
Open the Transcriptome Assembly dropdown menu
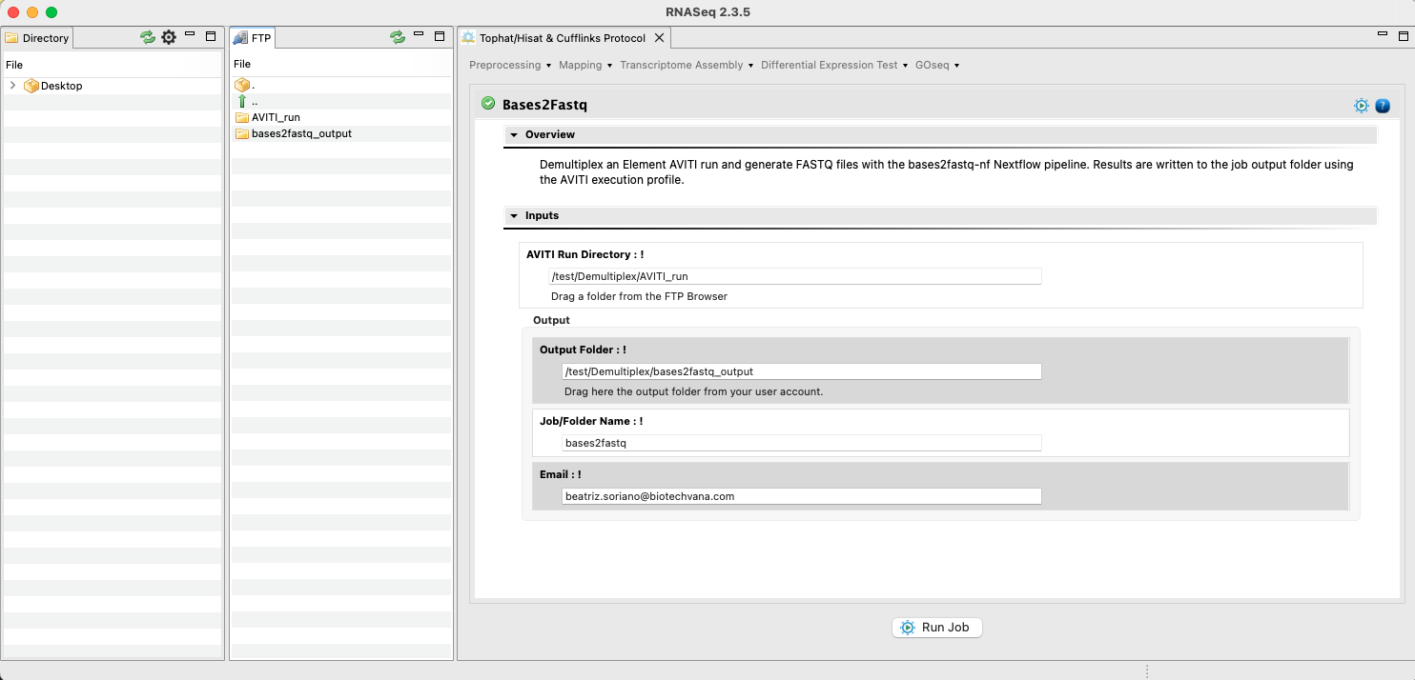[x=687, y=65]
